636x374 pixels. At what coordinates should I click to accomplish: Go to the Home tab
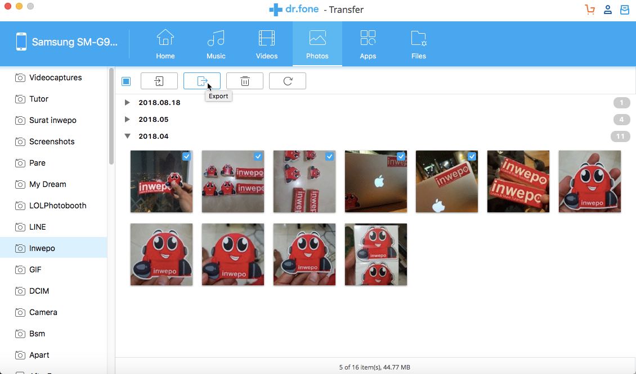(165, 44)
